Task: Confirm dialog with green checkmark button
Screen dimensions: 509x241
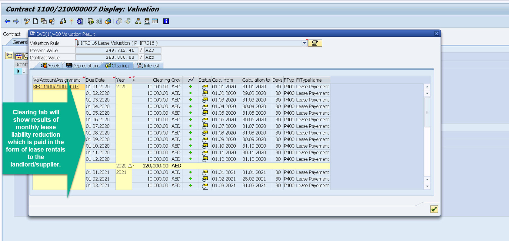Action: (434, 209)
